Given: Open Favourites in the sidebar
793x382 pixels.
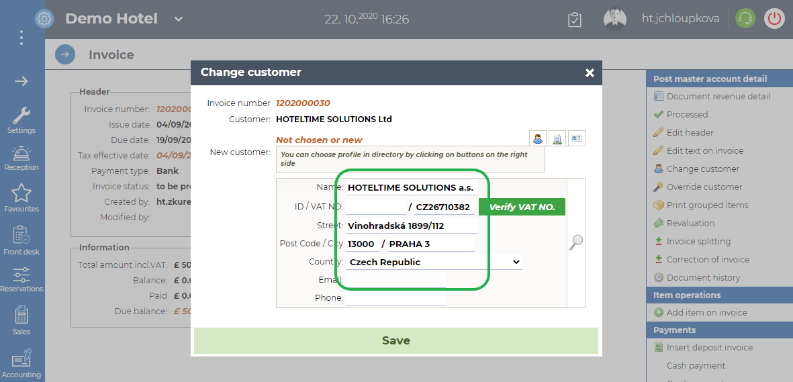Looking at the screenshot, I should click(x=21, y=198).
